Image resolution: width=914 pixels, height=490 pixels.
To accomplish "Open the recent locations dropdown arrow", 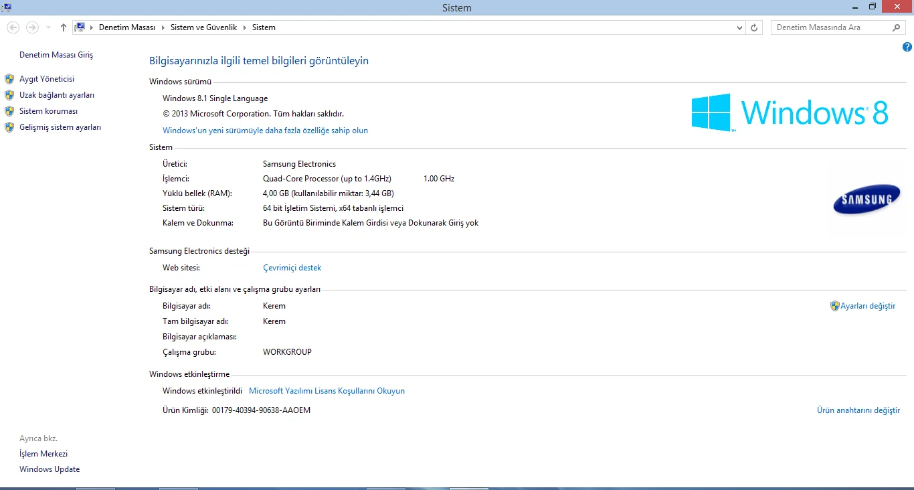I will 48,27.
